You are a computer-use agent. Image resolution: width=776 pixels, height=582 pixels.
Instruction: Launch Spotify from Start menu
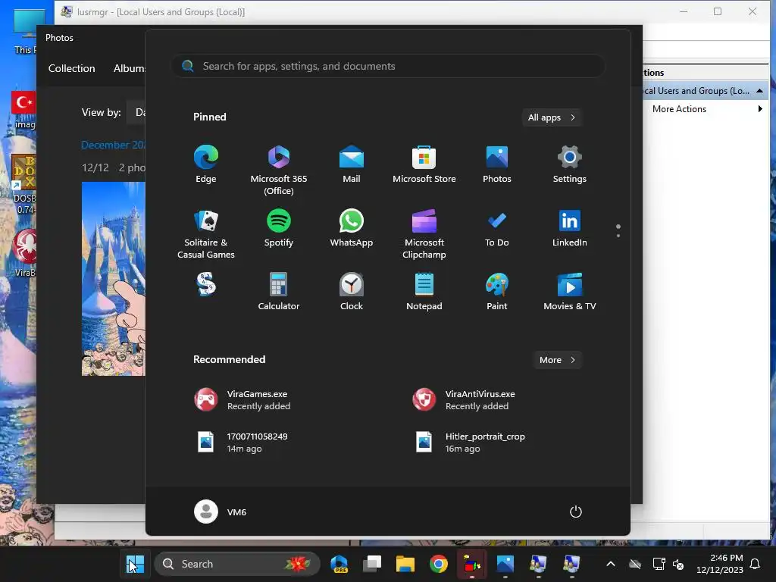coord(279,227)
